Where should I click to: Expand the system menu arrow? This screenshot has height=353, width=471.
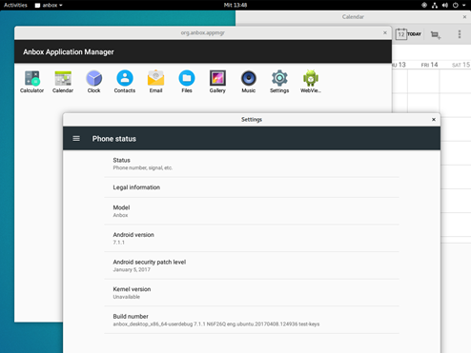click(x=464, y=5)
